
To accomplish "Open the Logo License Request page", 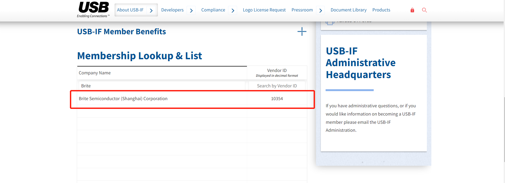I will [264, 10].
